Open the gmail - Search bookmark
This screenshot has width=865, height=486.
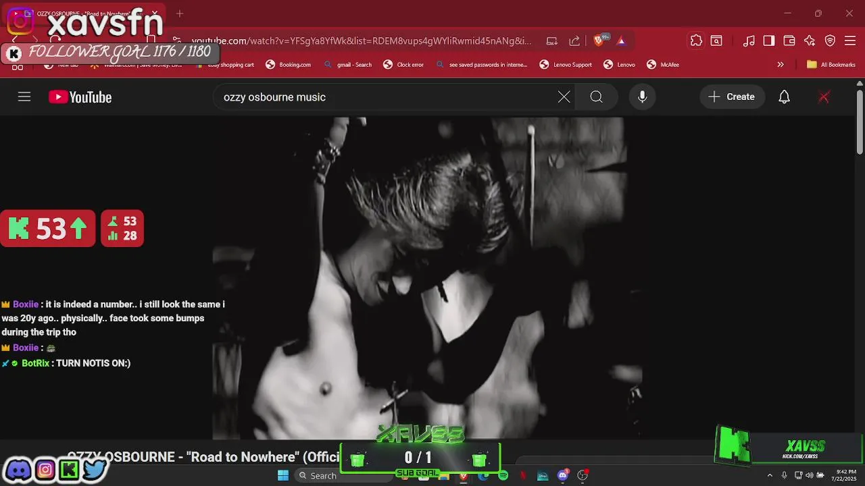348,65
